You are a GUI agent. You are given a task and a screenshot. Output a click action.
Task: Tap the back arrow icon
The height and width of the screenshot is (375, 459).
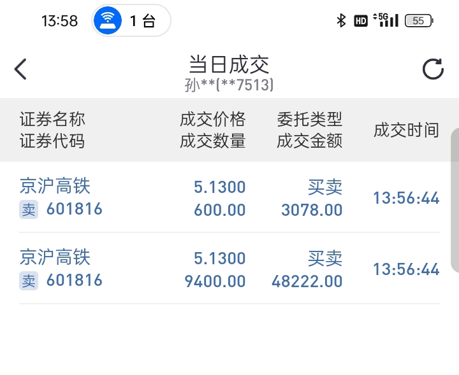(21, 69)
